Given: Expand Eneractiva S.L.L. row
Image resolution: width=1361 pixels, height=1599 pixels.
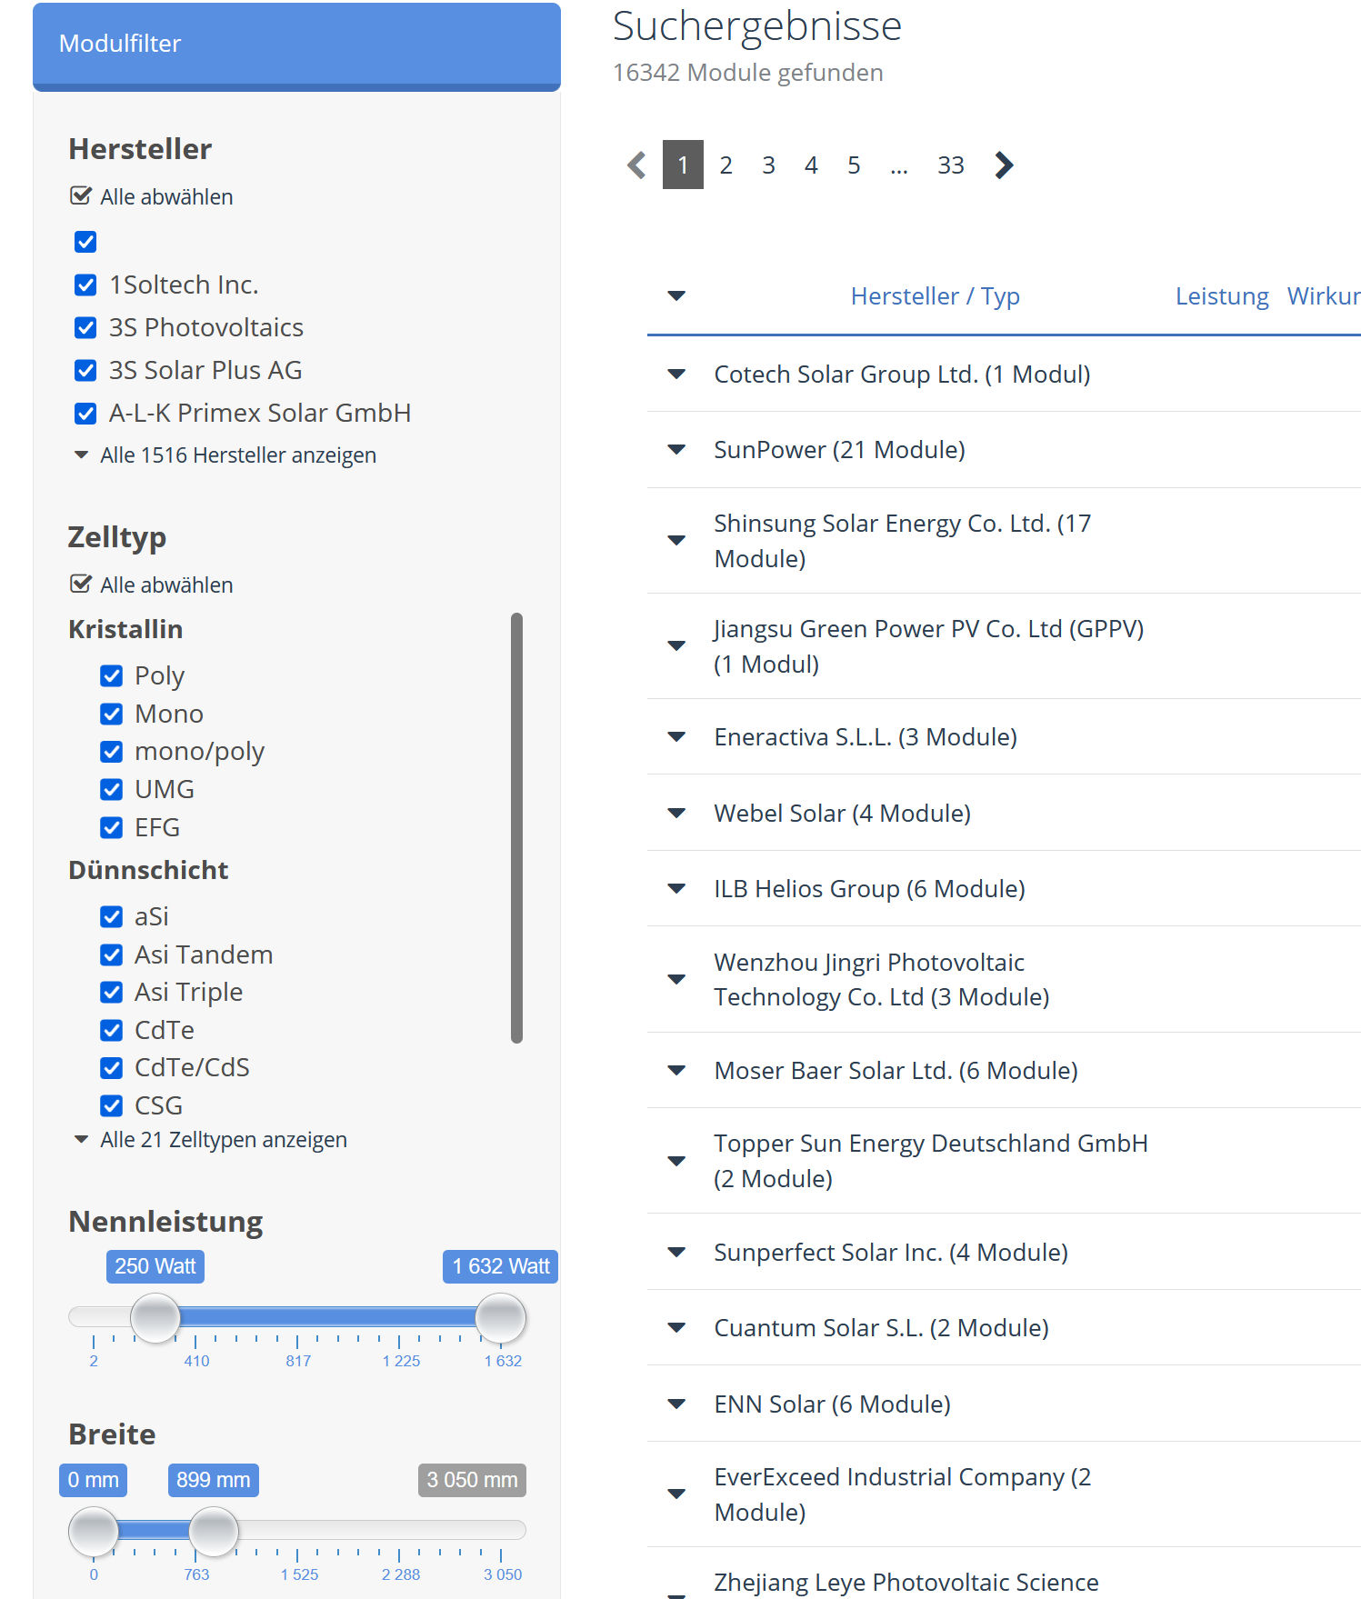Looking at the screenshot, I should click(676, 736).
